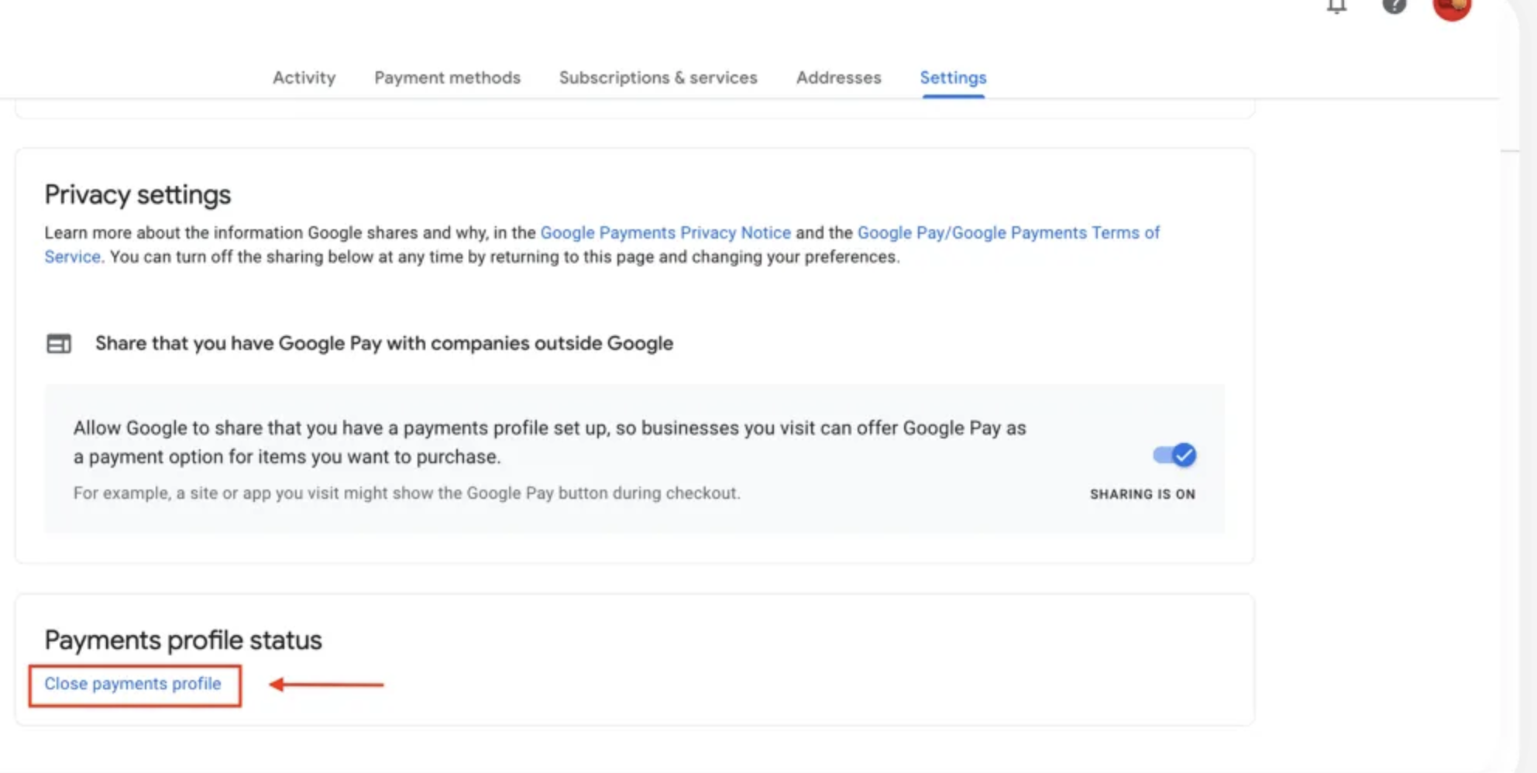Click Close payments profile link

click(x=132, y=684)
